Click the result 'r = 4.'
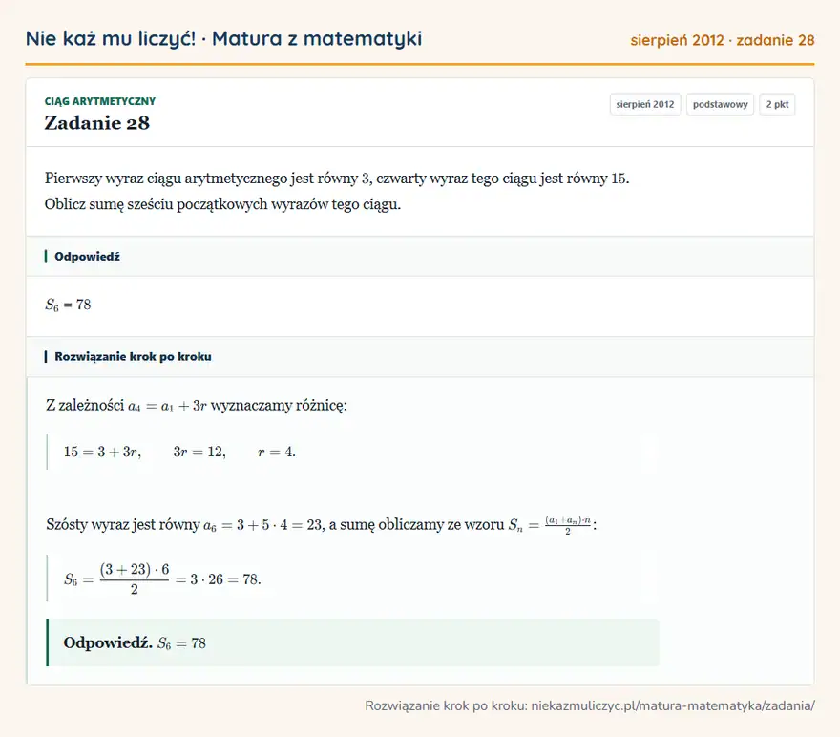 pyautogui.click(x=277, y=453)
